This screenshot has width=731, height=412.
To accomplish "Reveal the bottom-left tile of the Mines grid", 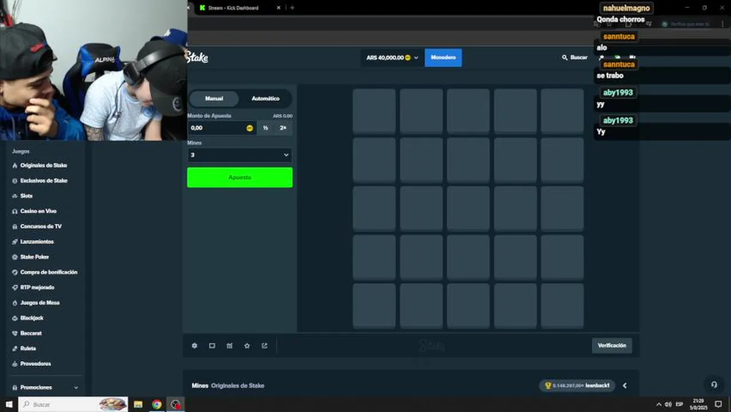I will pyautogui.click(x=374, y=306).
